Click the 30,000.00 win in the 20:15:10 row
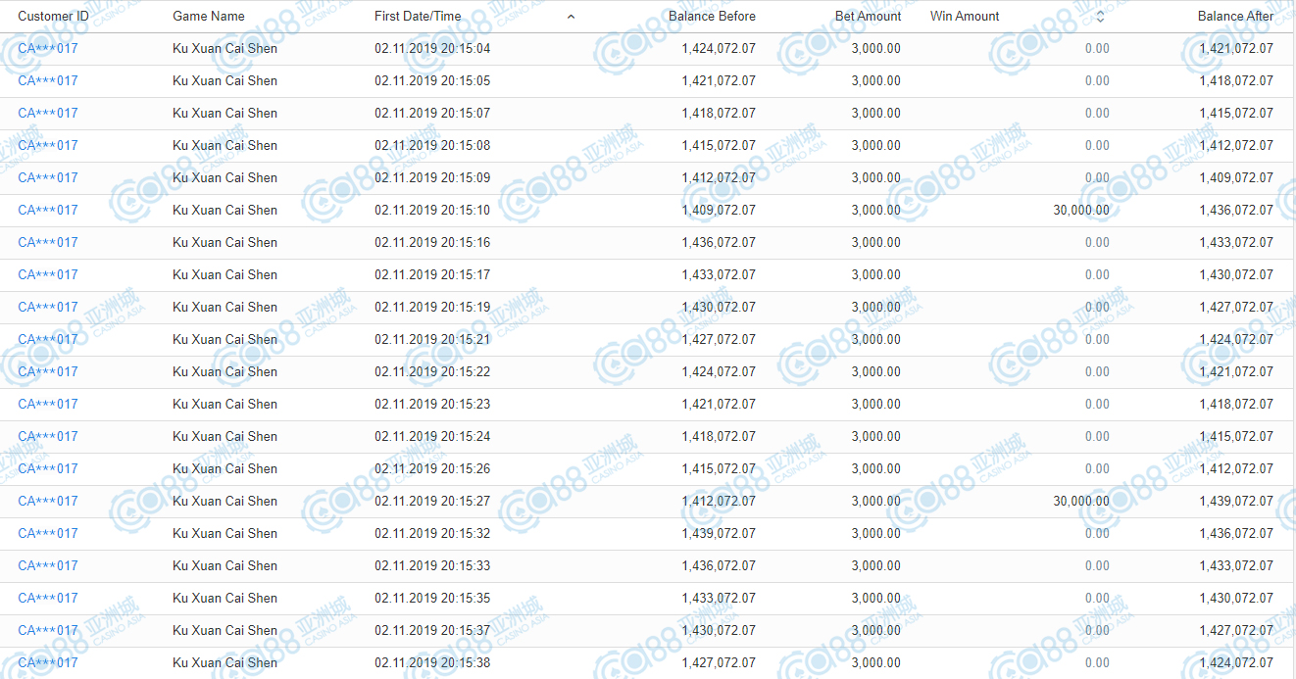 1081,210
